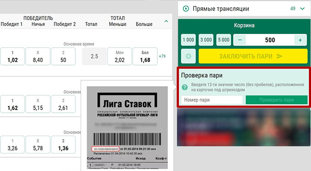This screenshot has height=171, width=311.
Task: Open additional +79 markets
Action: pos(162,56)
